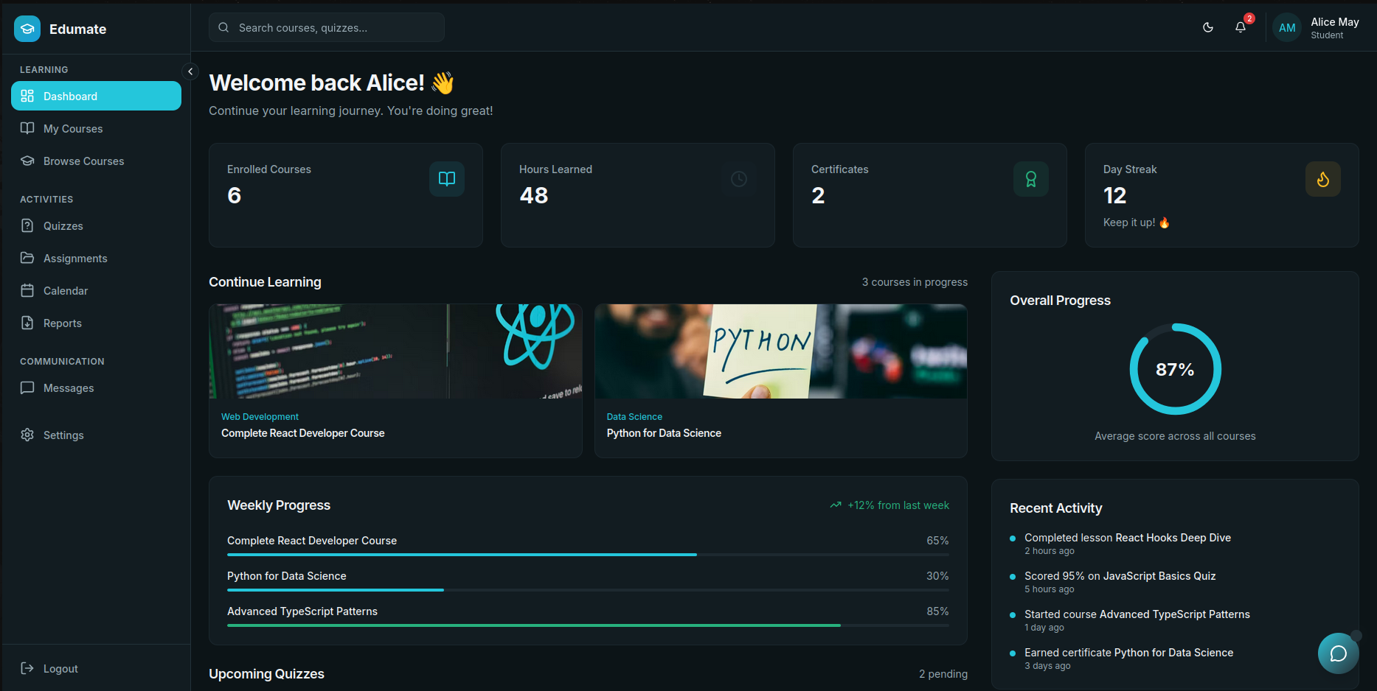The image size is (1377, 691).
Task: Click the Dashboard grid icon
Action: pyautogui.click(x=27, y=96)
